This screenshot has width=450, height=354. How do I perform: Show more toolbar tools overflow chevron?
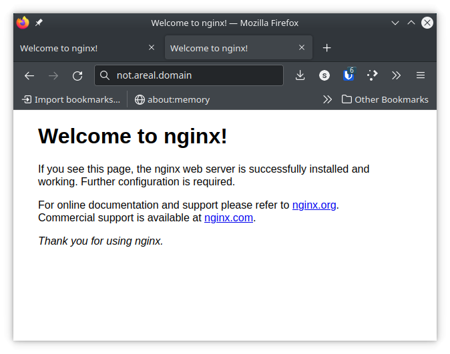(x=397, y=75)
